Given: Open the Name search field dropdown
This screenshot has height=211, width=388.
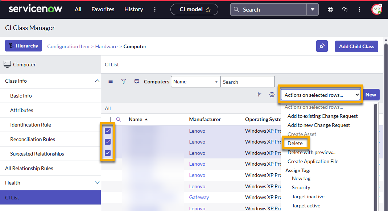Looking at the screenshot, I should pyautogui.click(x=195, y=82).
